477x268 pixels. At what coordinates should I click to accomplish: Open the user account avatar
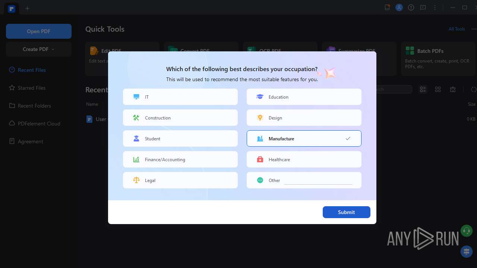[x=399, y=7]
